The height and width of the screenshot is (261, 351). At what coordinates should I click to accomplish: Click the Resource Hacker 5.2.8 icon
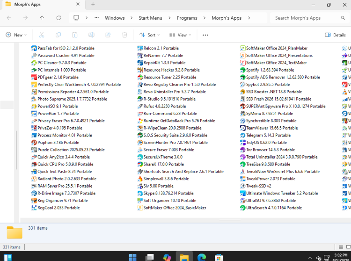140,70
